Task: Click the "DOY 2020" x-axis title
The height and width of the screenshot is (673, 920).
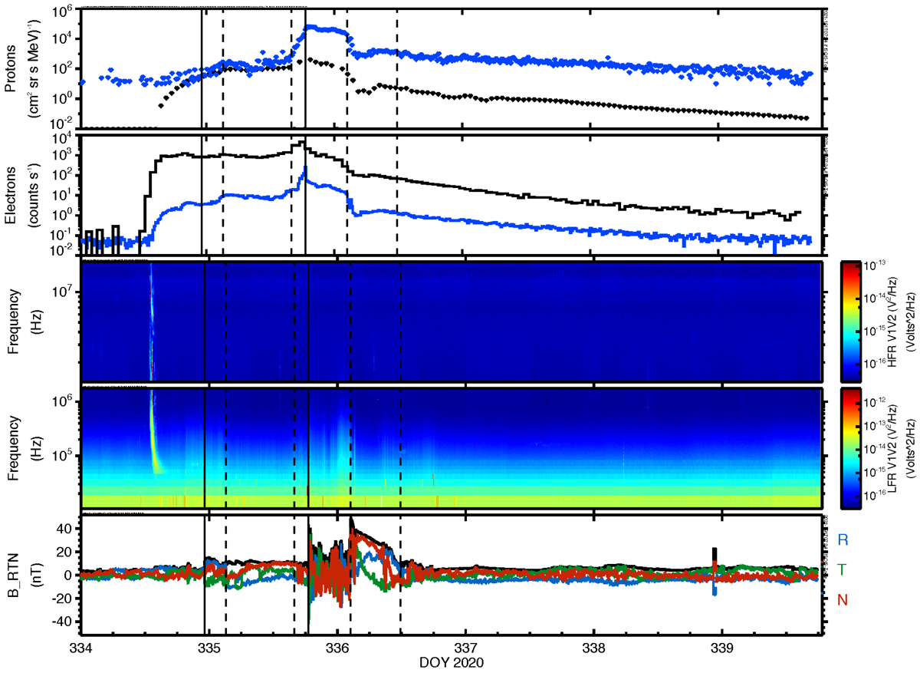Action: pos(451,661)
